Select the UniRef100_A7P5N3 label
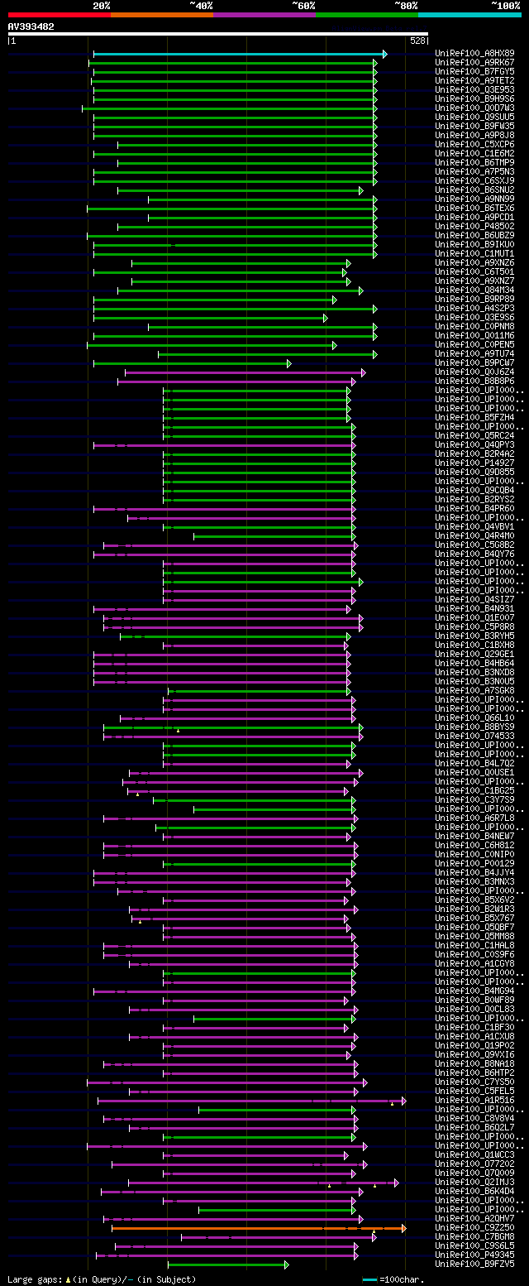Viewport: 529px width, 1286px height. (474, 172)
